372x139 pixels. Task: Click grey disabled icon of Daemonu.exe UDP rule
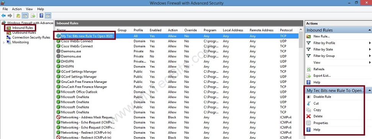pyautogui.click(x=58, y=57)
